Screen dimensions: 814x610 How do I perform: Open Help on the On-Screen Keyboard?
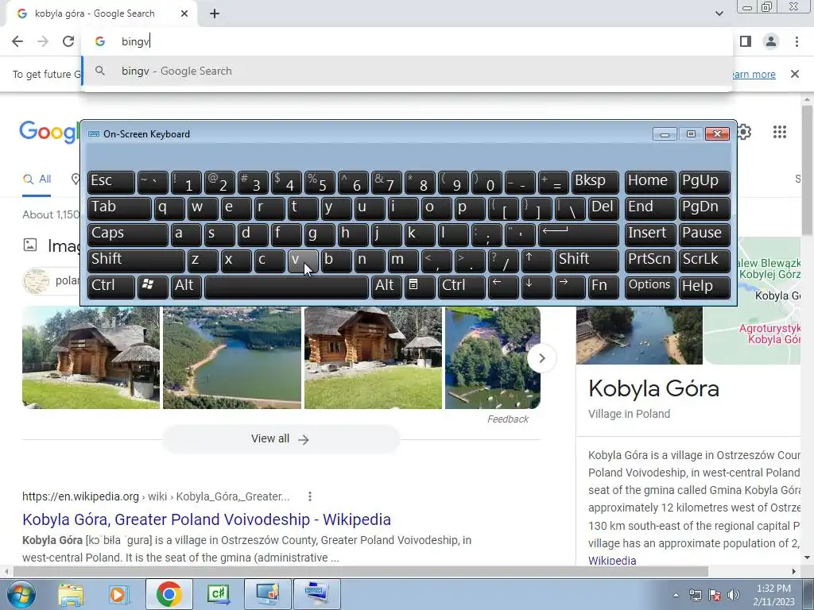pyautogui.click(x=704, y=287)
